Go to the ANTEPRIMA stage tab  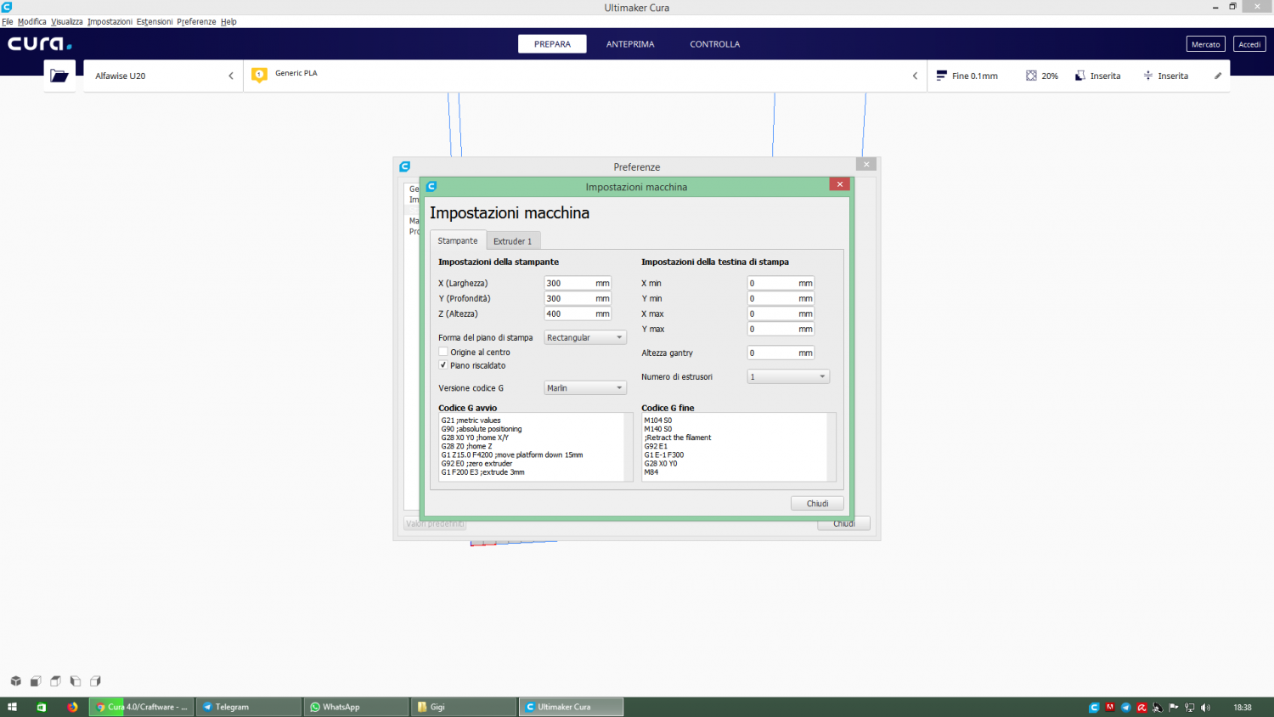click(629, 44)
